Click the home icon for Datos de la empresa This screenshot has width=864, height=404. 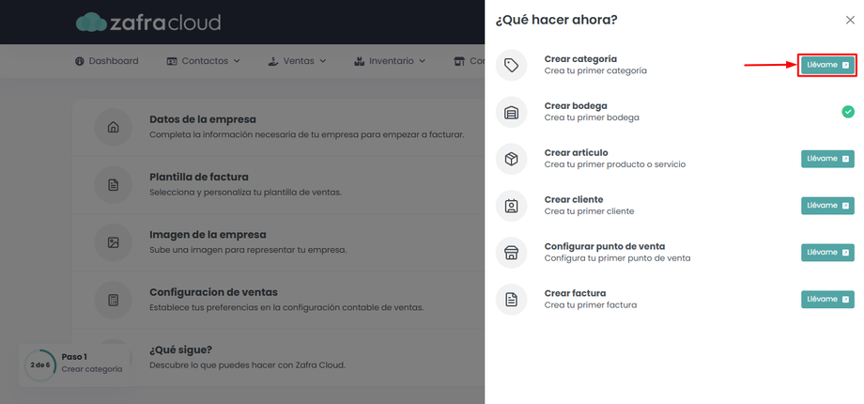click(113, 128)
